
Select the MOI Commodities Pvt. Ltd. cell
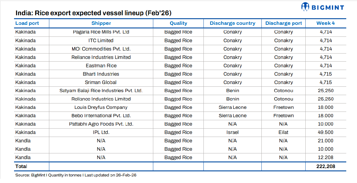(x=101, y=49)
